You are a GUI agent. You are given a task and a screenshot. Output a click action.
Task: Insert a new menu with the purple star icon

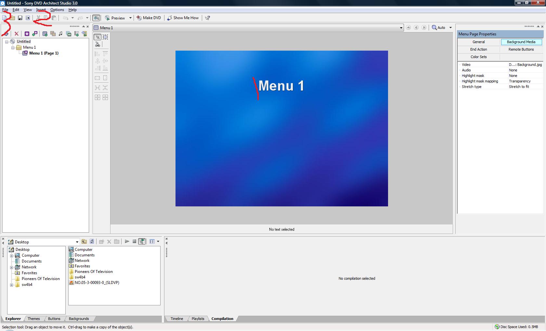[27, 34]
